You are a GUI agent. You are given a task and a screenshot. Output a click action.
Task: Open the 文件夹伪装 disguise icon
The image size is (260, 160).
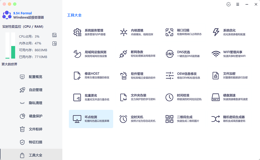(x=124, y=97)
